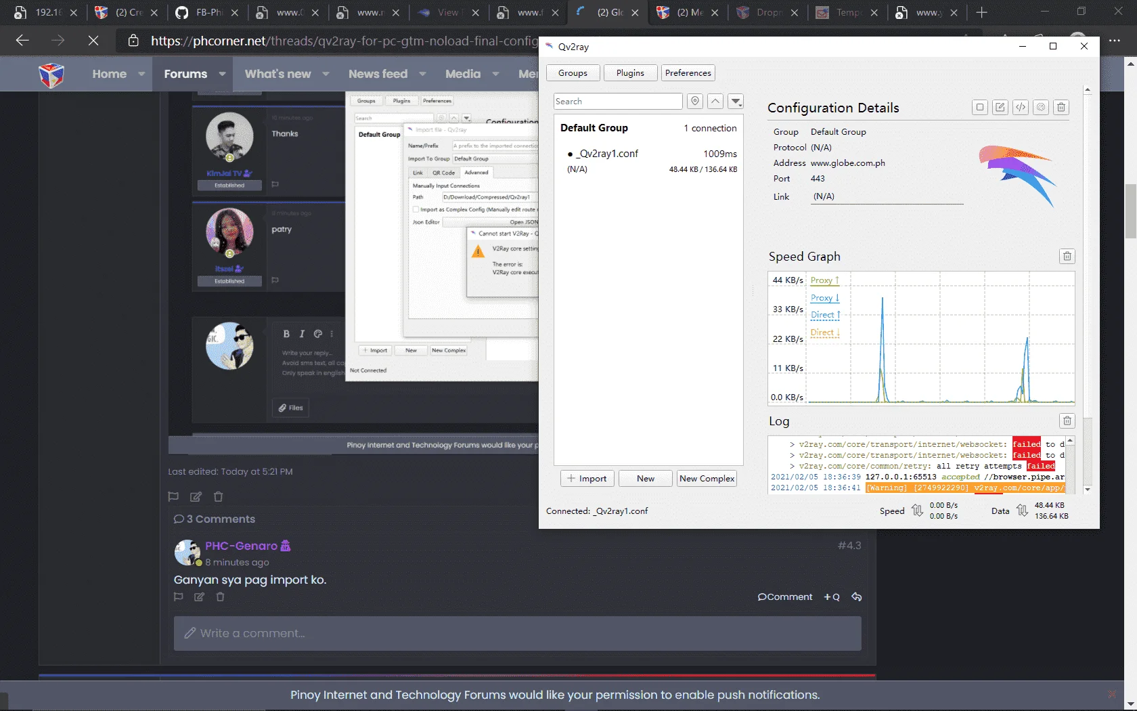The height and width of the screenshot is (711, 1137).
Task: Open a new browser tab with plus
Action: click(x=981, y=12)
